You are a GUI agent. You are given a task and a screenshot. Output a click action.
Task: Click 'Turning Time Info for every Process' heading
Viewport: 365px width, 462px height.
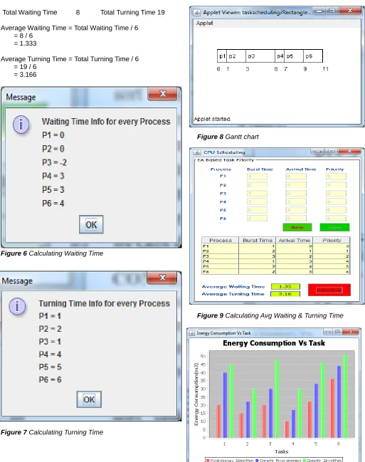105,303
